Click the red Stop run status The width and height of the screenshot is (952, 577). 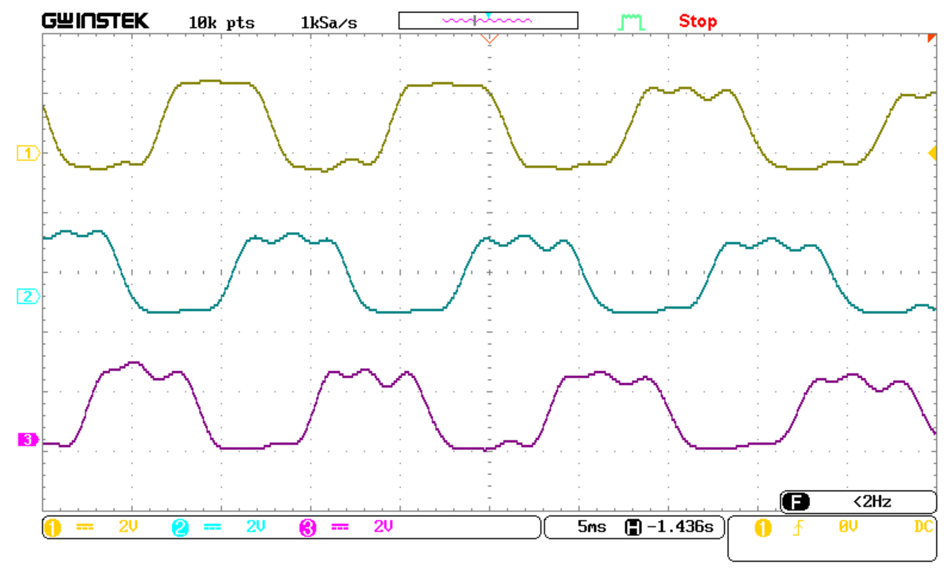698,21
